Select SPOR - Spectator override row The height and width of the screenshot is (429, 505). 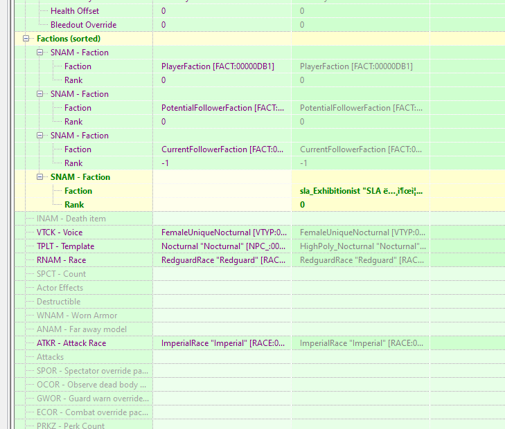[92, 370]
